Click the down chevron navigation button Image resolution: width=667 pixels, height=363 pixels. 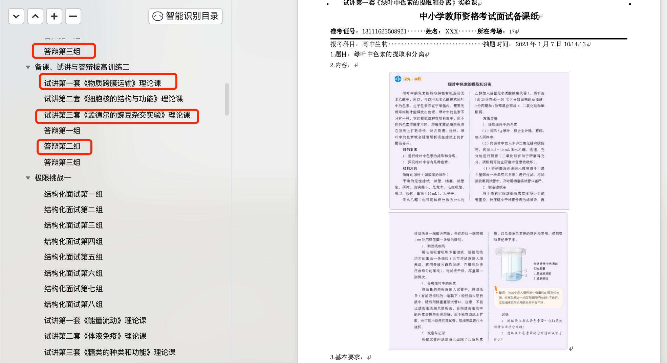click(16, 16)
